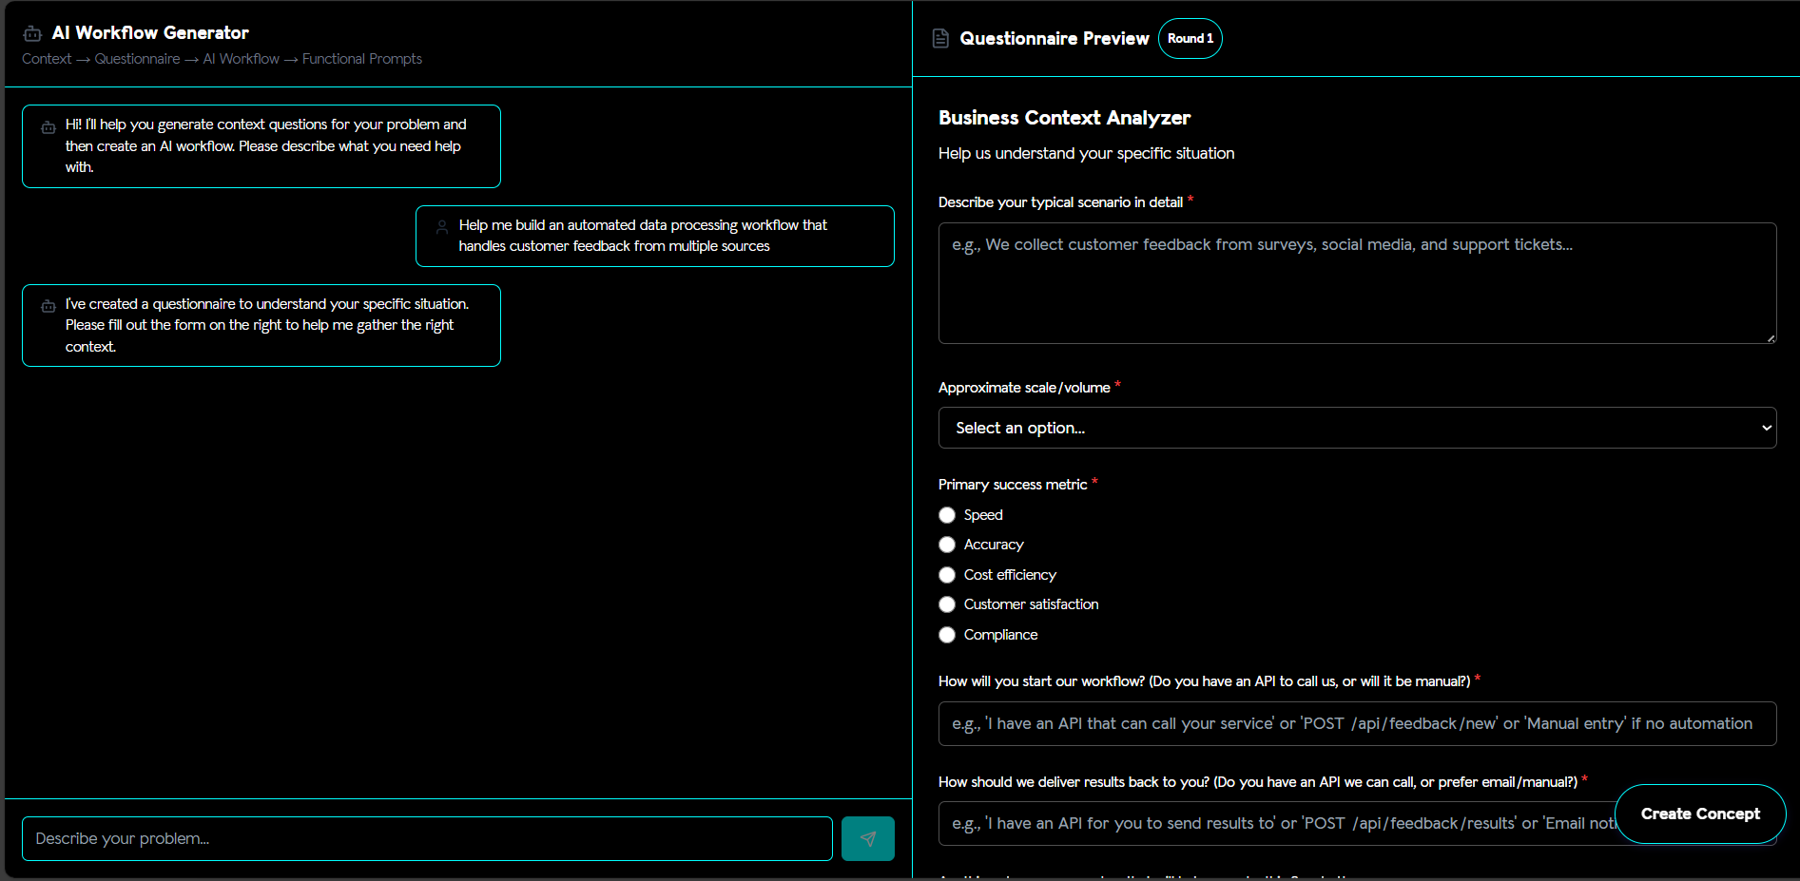Select the Cost efficiency option

[947, 575]
